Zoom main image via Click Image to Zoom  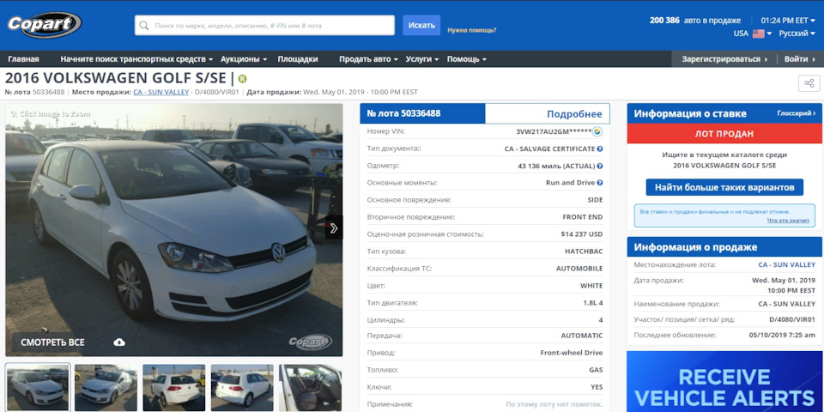(50, 113)
